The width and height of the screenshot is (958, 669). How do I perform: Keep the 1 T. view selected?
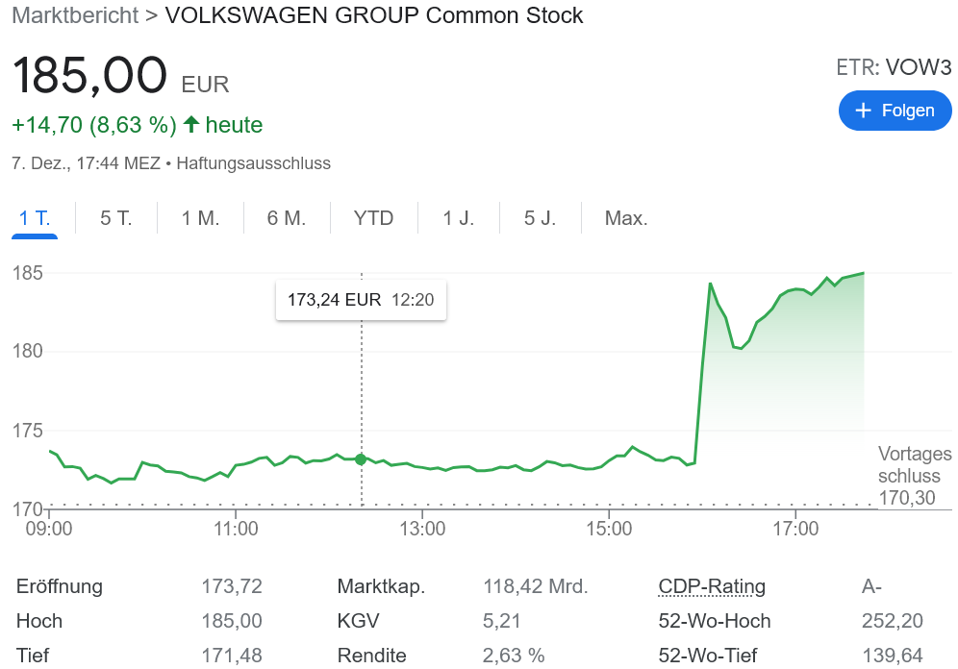35,218
